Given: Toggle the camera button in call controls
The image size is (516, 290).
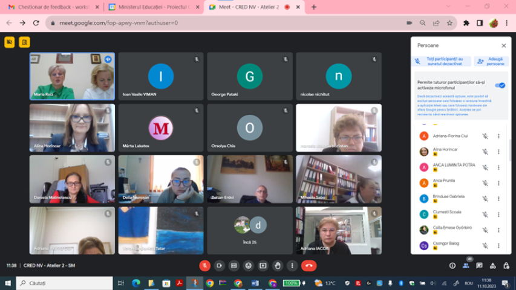Looking at the screenshot, I should tap(219, 265).
